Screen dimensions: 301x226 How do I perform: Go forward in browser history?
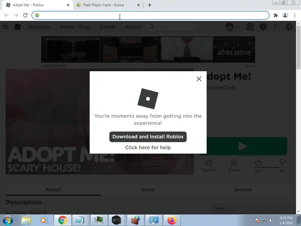tap(16, 15)
